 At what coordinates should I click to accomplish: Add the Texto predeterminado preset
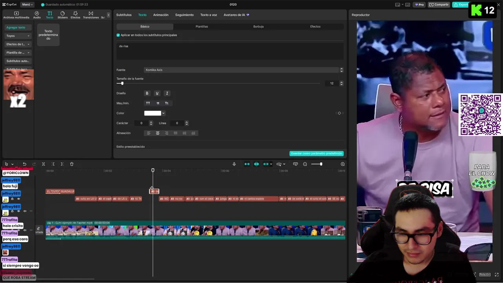[48, 35]
